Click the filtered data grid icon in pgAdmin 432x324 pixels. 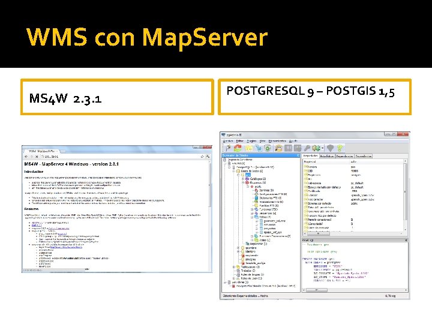[x=298, y=148]
